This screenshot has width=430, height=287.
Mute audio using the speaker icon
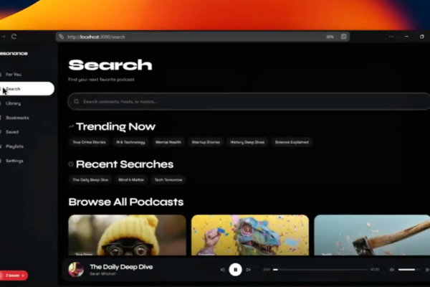tap(392, 270)
